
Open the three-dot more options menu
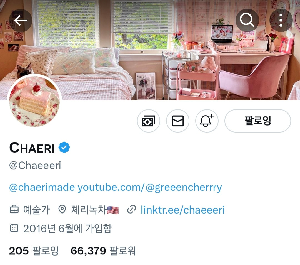pyautogui.click(x=281, y=20)
